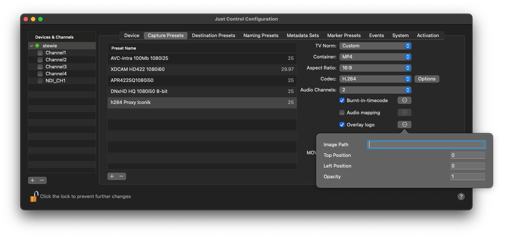The image size is (506, 237).
Task: Open Overlay logo ellipsis settings button
Action: tap(405, 125)
